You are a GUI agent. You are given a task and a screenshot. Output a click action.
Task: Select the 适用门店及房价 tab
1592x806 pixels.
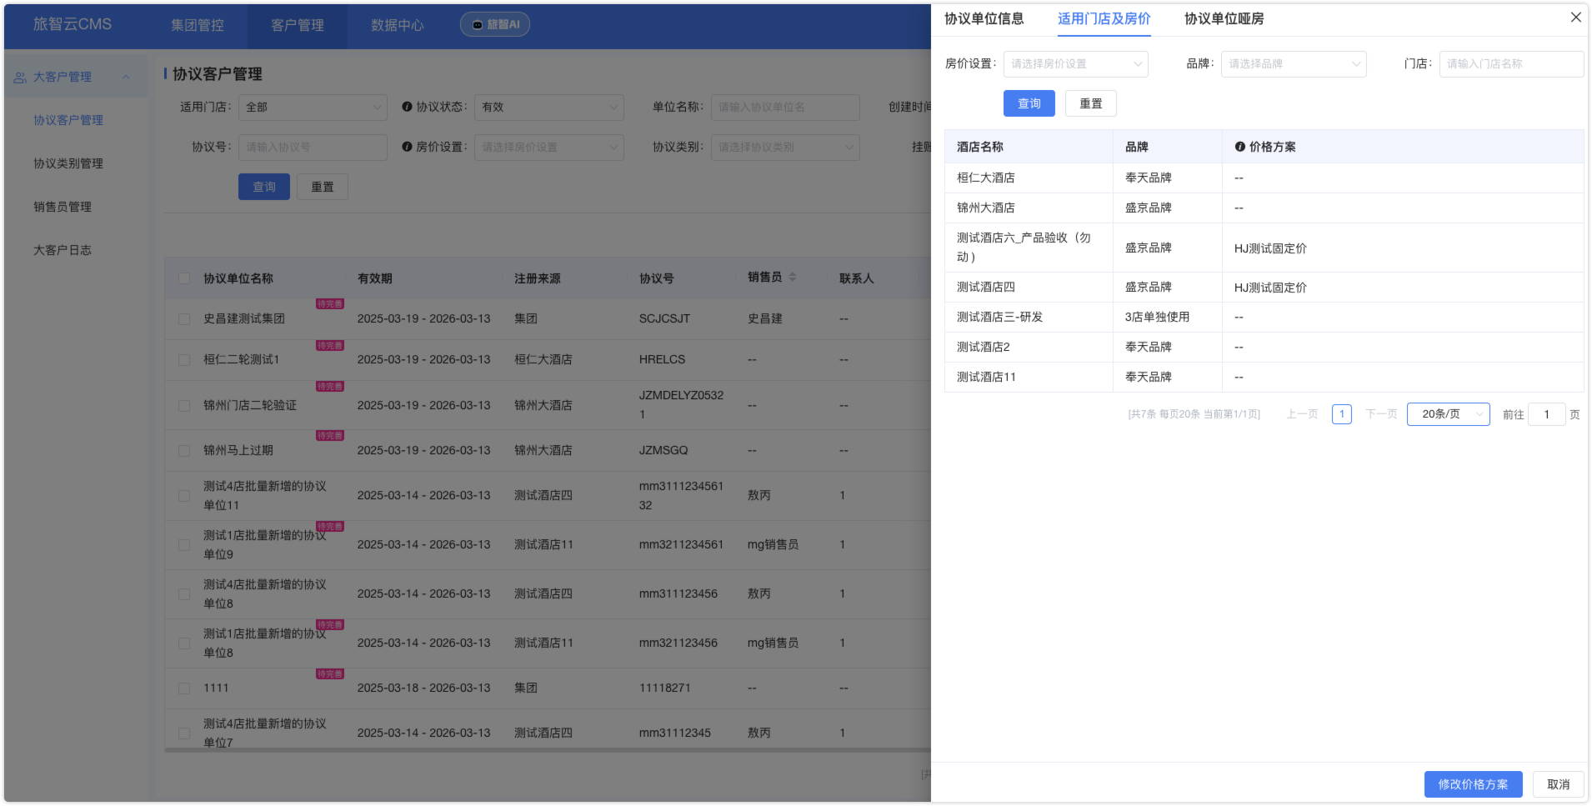point(1104,18)
